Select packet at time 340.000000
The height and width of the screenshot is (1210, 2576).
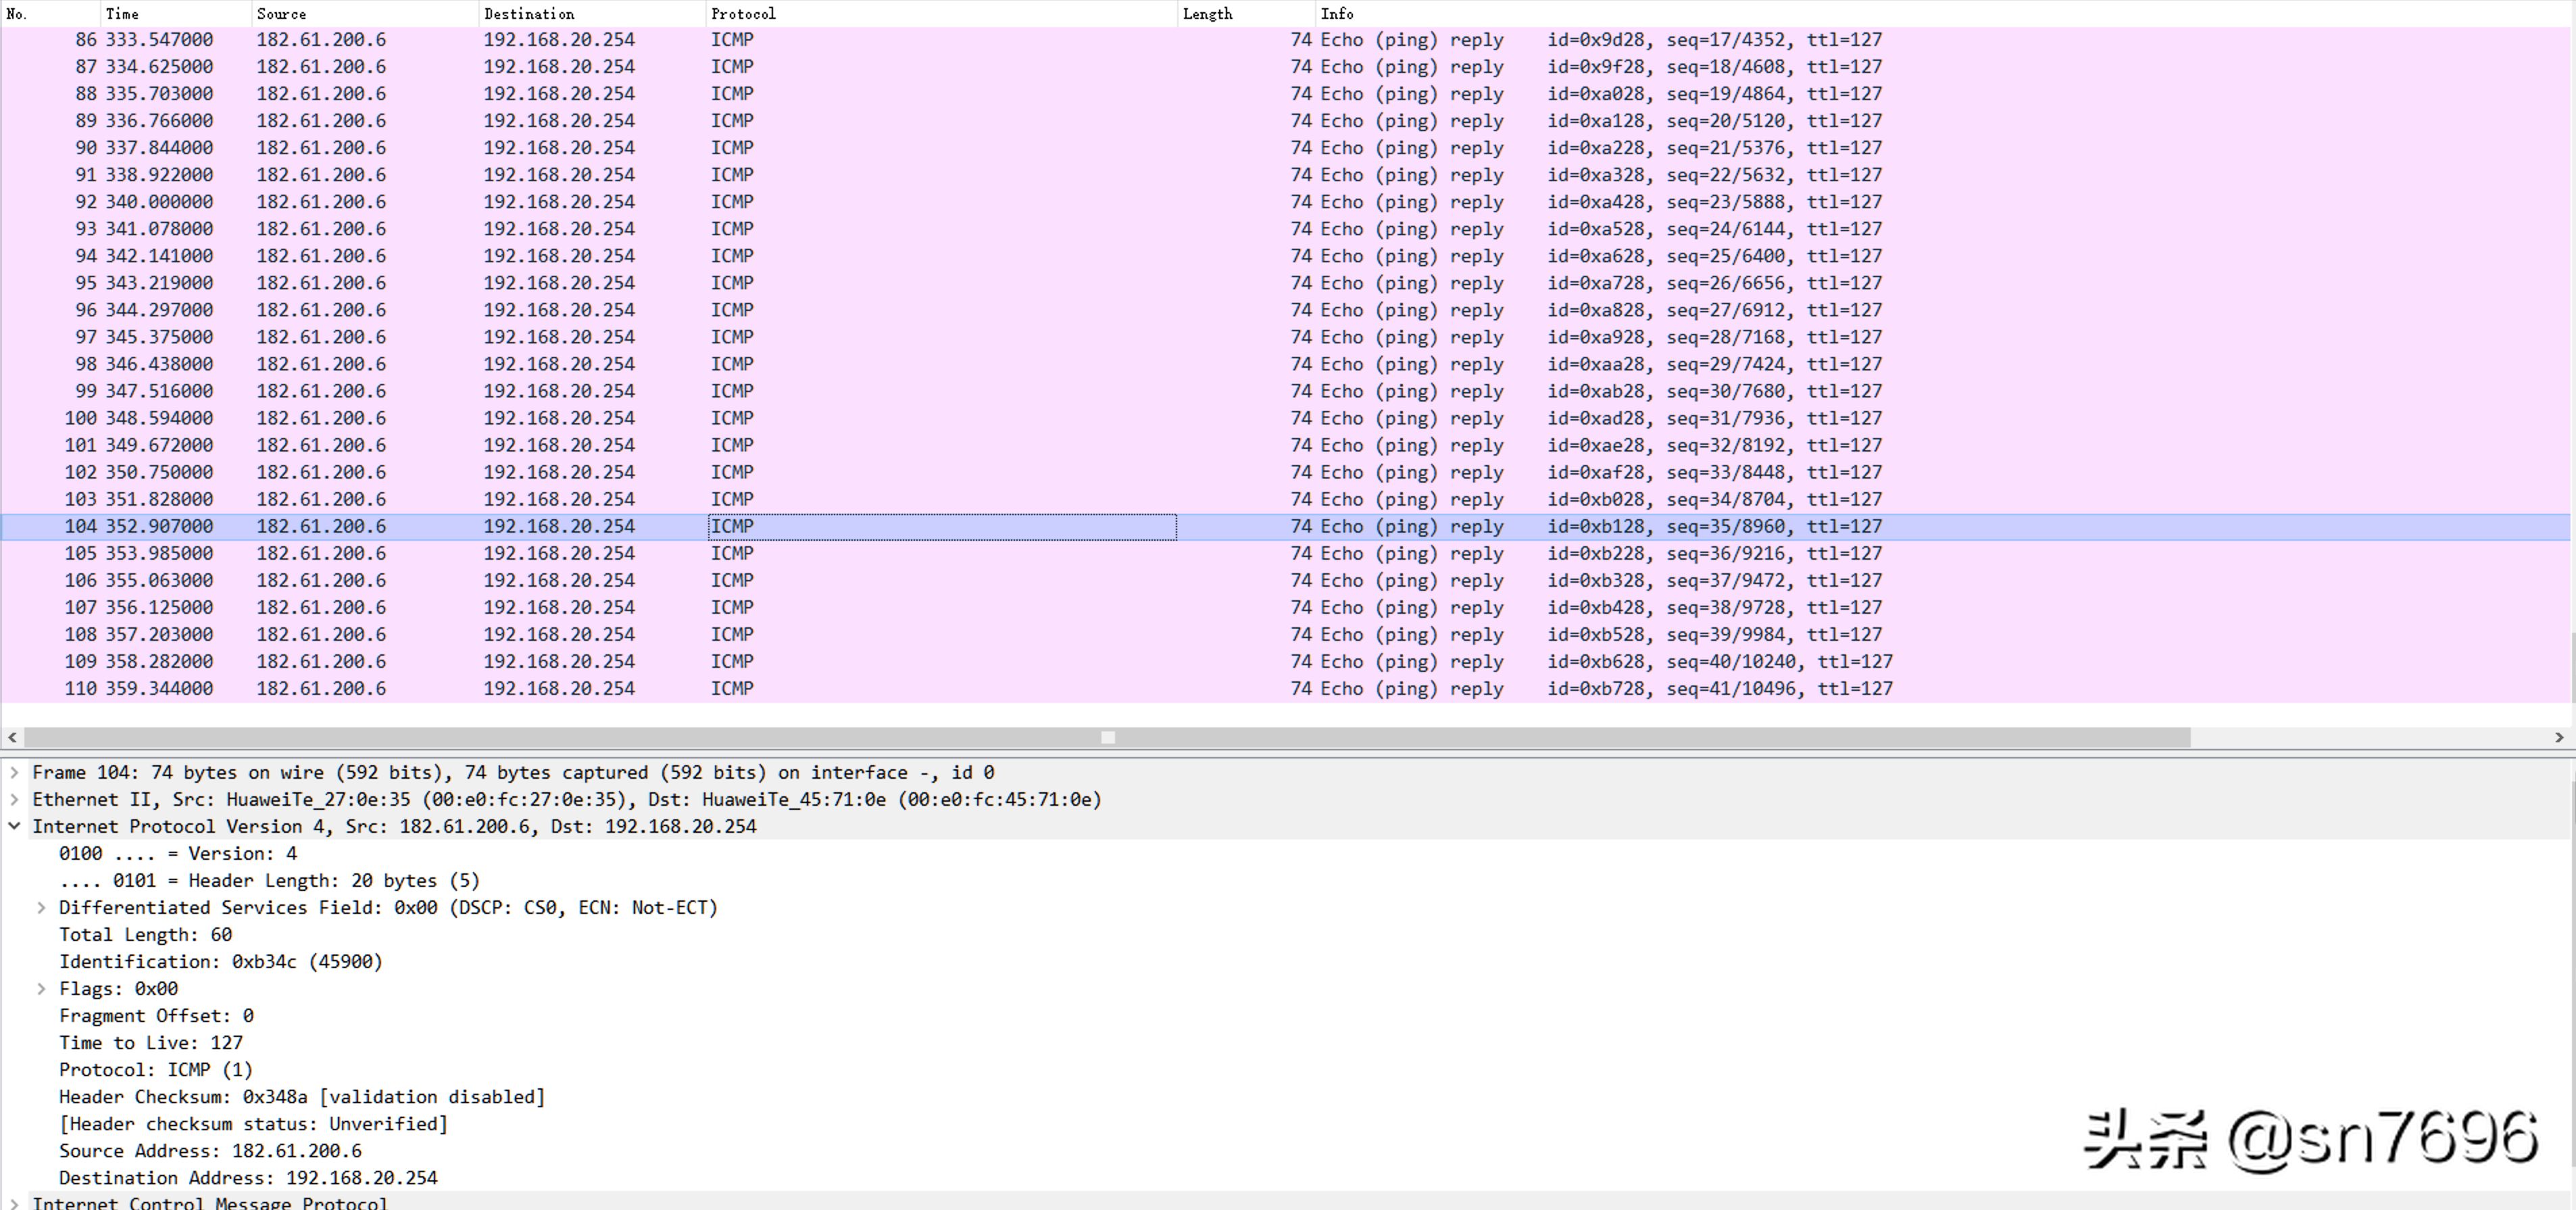[1286, 202]
